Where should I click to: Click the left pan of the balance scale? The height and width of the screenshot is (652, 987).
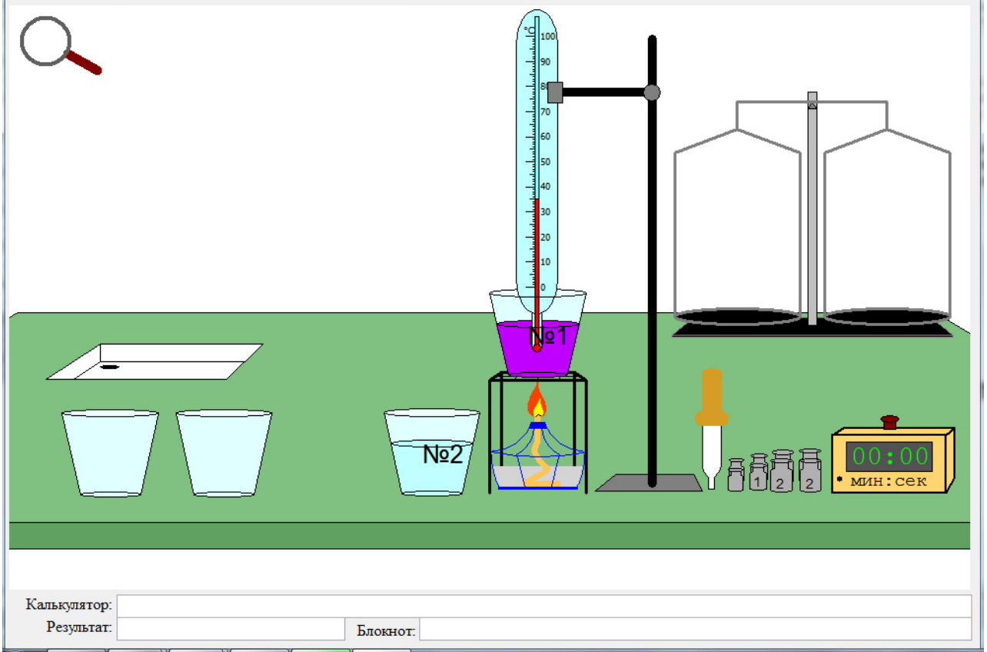click(737, 316)
